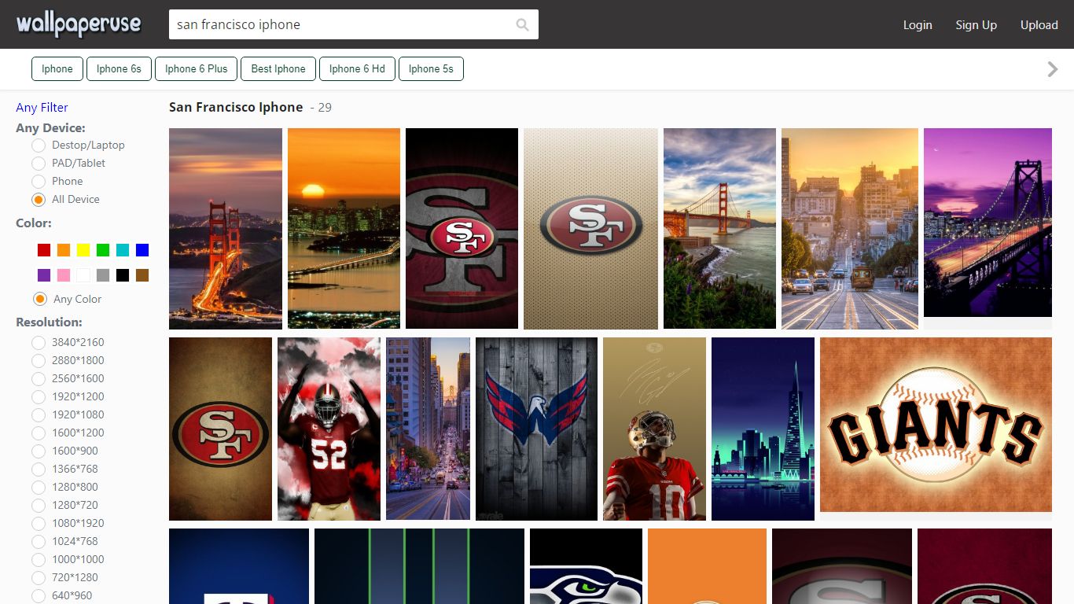Screen dimensions: 1074x604
Task: Select the 1000*1000 resolution
Action: tap(39, 559)
